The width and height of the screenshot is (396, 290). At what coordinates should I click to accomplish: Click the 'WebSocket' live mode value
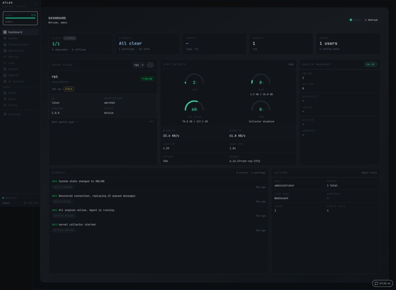click(282, 198)
